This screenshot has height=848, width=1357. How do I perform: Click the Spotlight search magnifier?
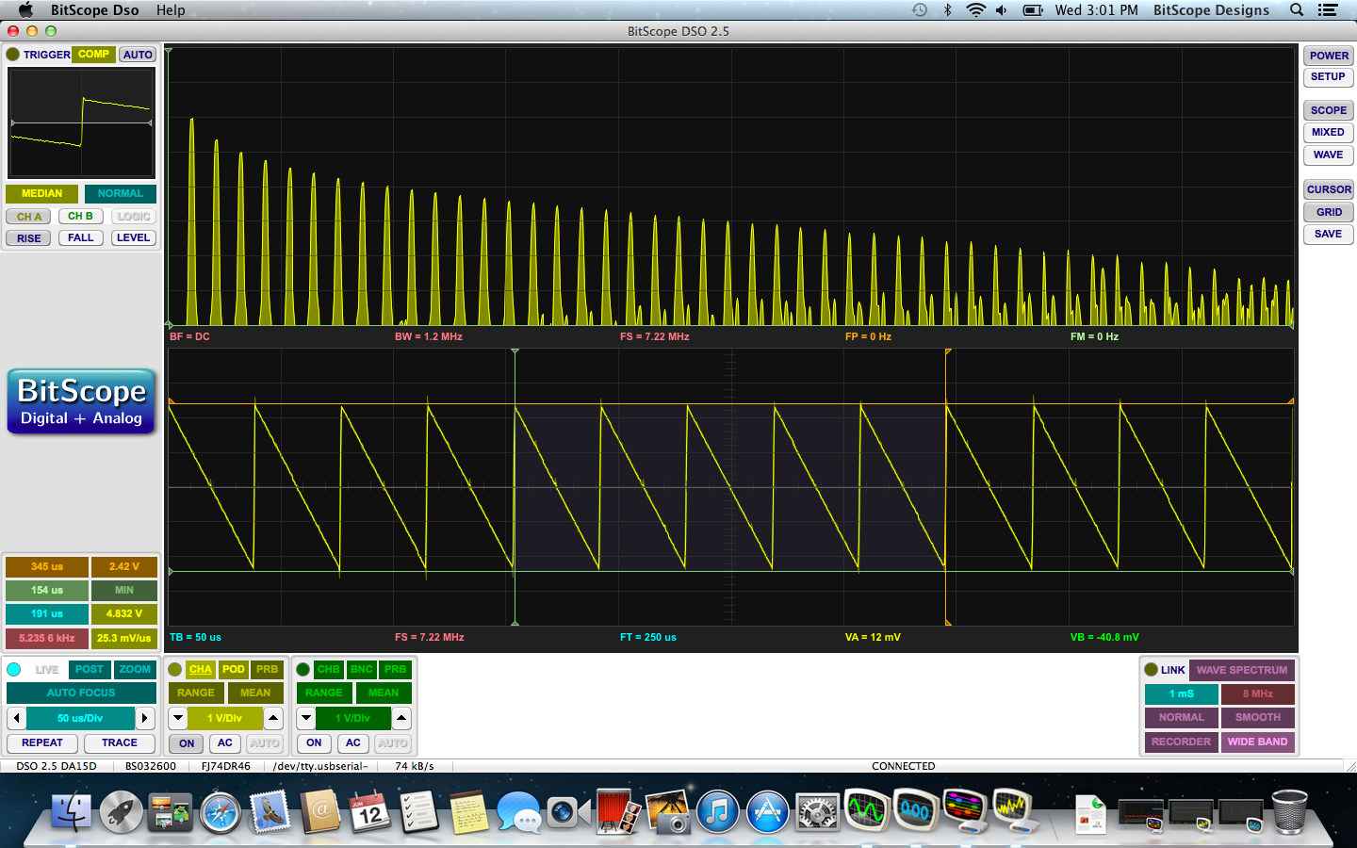click(x=1297, y=9)
